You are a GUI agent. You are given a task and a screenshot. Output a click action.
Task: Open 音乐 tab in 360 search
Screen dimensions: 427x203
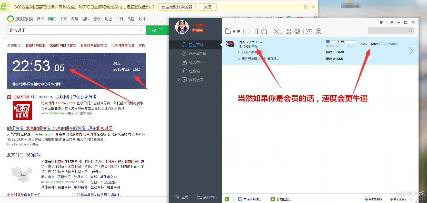[x=97, y=19]
